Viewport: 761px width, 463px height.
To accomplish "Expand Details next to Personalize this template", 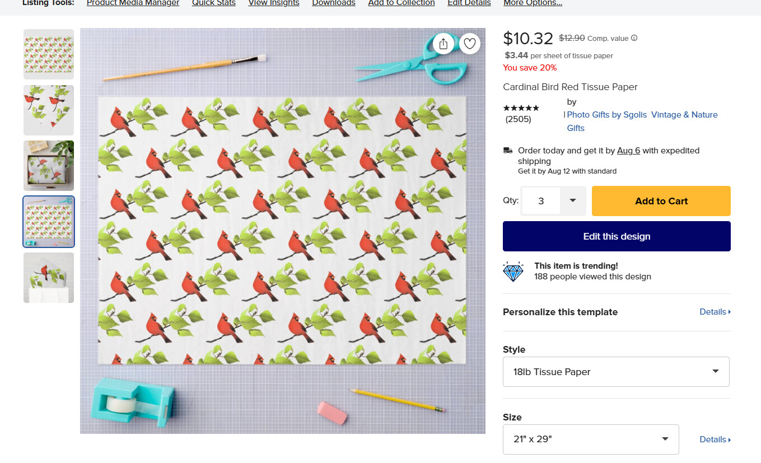I will 715,312.
